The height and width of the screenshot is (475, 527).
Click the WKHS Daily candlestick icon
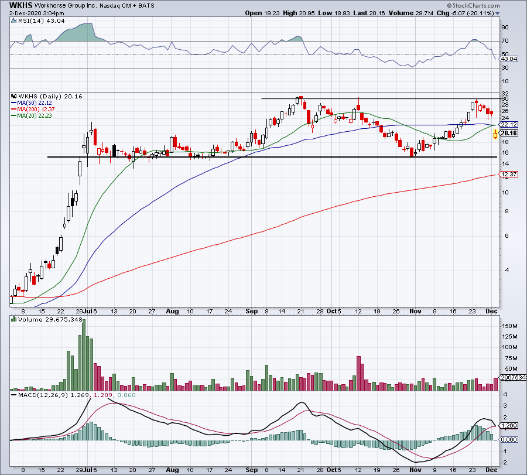pos(14,96)
